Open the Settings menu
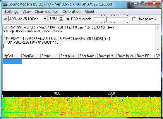Image resolution: width=163 pixels, height=119 pixels. [x=11, y=12]
